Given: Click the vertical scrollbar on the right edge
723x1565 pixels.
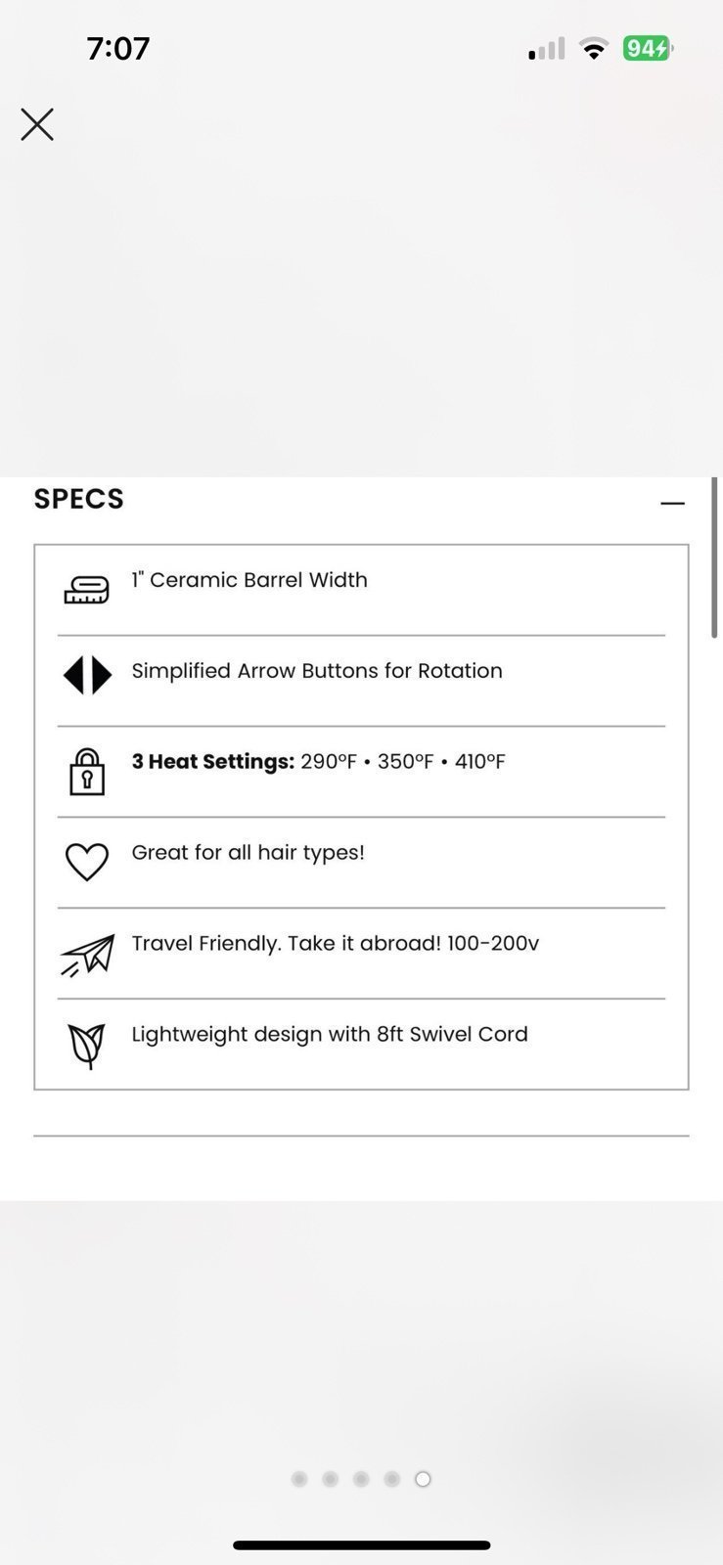Looking at the screenshot, I should pyautogui.click(x=715, y=558).
